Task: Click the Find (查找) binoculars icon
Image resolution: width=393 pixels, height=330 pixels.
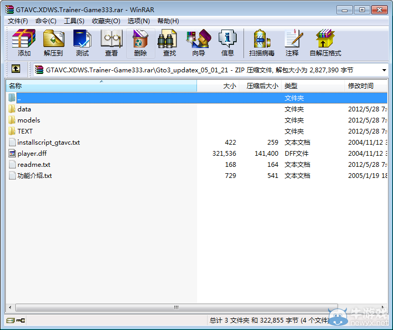Action: coord(167,39)
